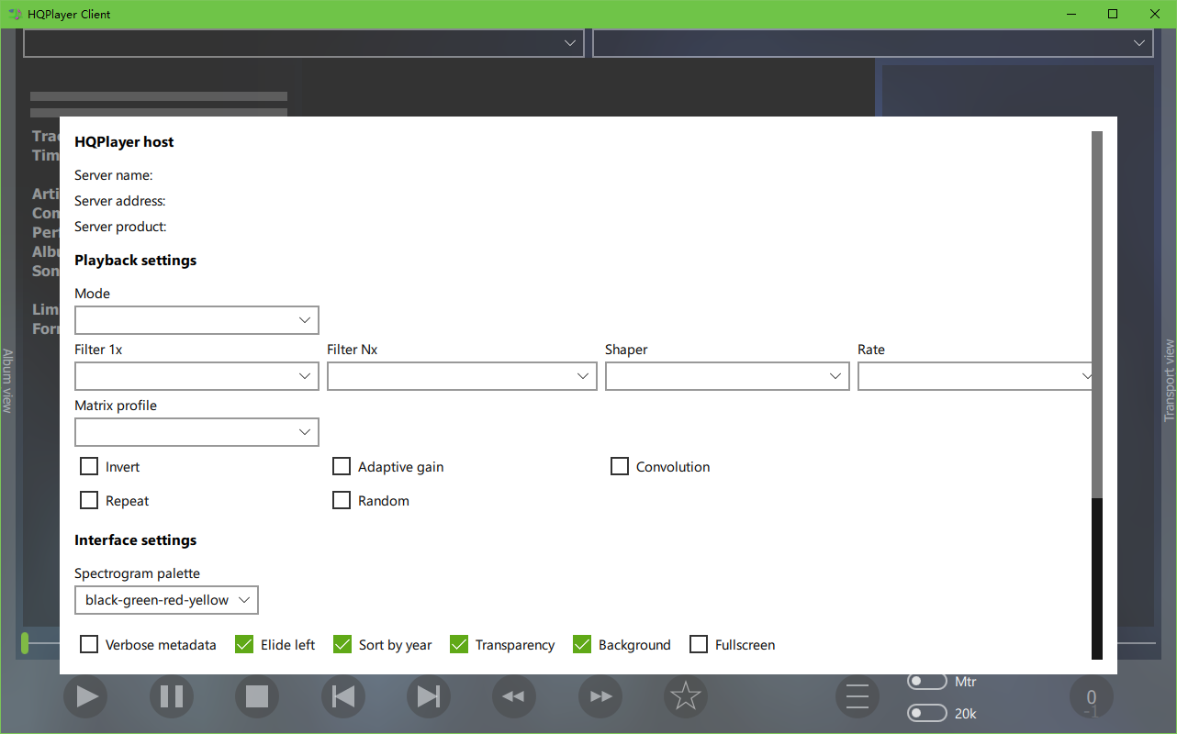This screenshot has width=1177, height=734.
Task: Toggle the 20k switch
Action: coord(926,713)
